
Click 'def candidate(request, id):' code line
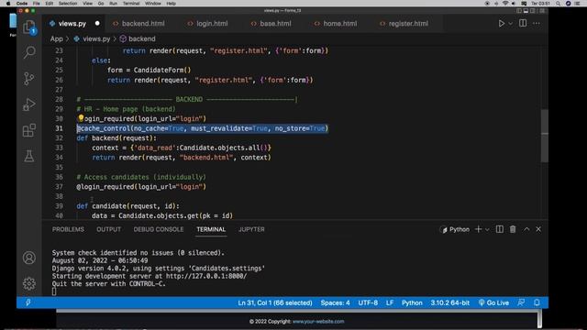coord(127,206)
